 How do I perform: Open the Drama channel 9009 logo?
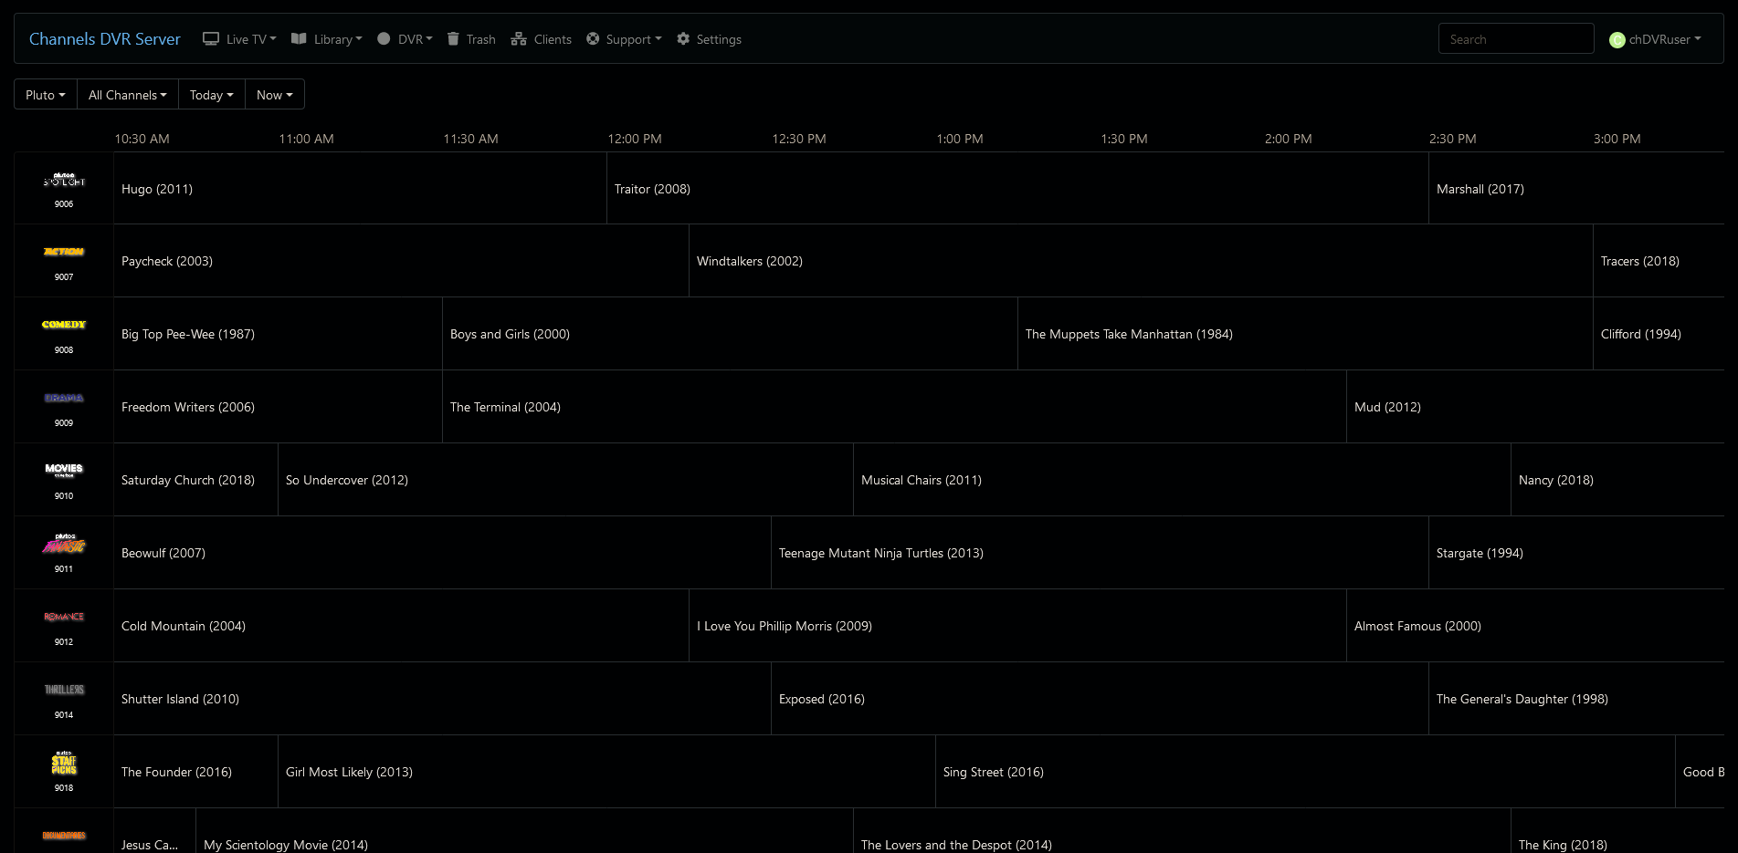click(64, 398)
